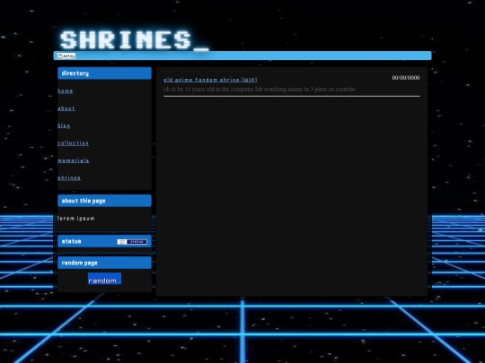Image resolution: width=485 pixels, height=363 pixels.
Task: Click the status panel header label
Action: 72,241
